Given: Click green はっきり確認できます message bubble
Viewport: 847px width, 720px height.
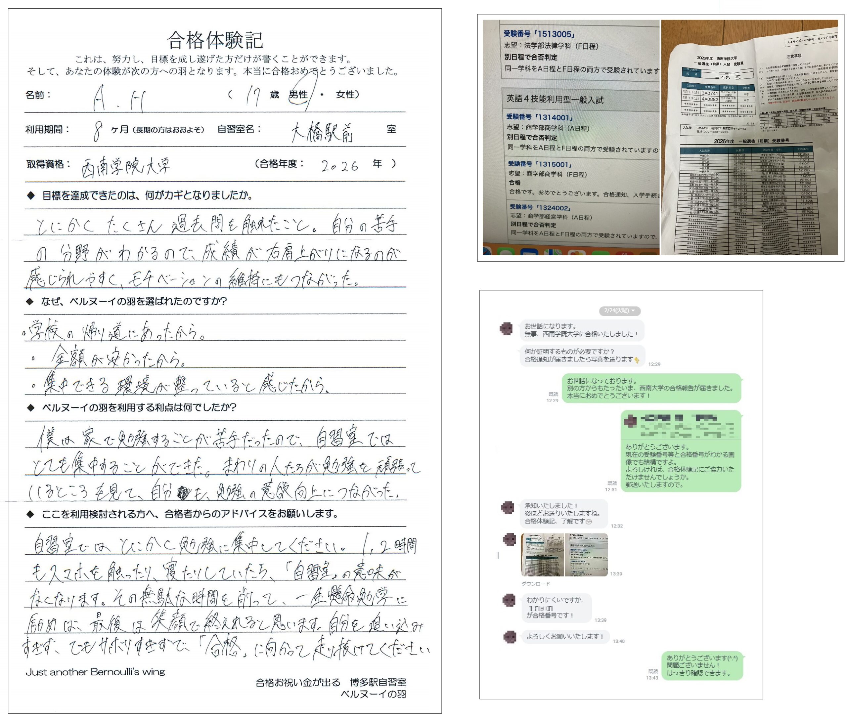Looking at the screenshot, I should 702,665.
